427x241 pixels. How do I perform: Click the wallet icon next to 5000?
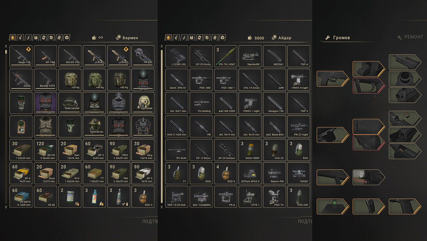click(x=250, y=38)
